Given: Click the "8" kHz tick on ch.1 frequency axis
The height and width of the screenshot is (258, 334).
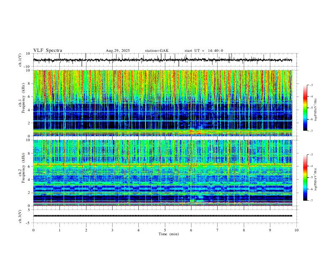Looking at the screenshot, I should (x=30, y=83).
